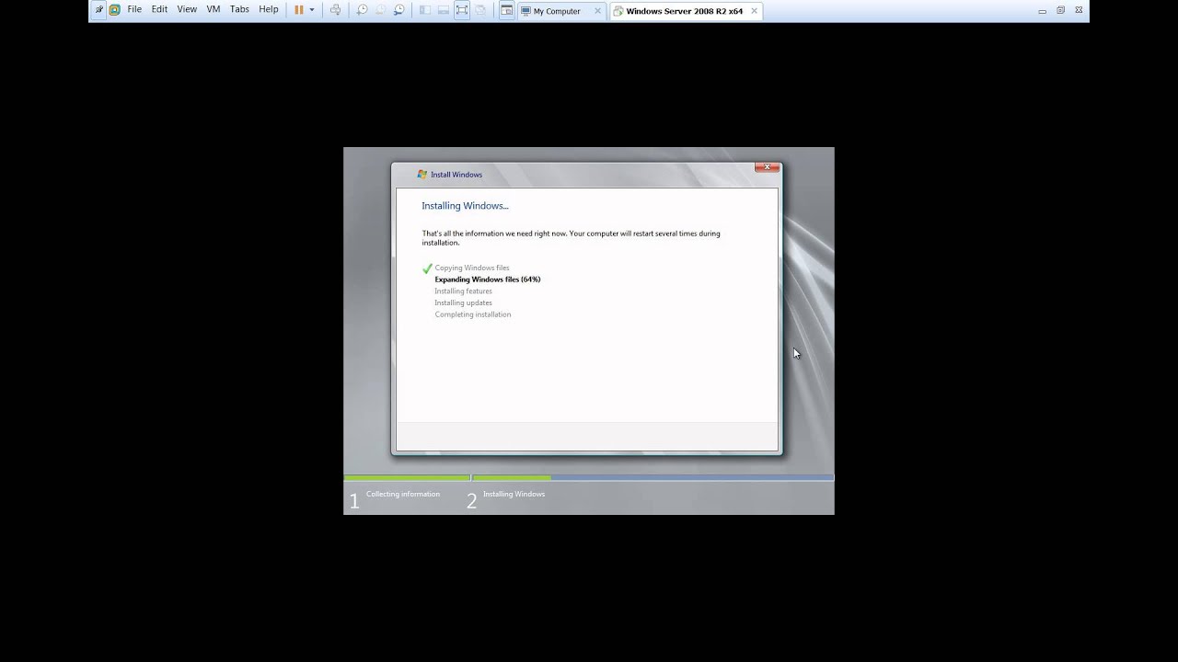
Task: Toggle the show library sidebar icon
Action: coord(424,10)
